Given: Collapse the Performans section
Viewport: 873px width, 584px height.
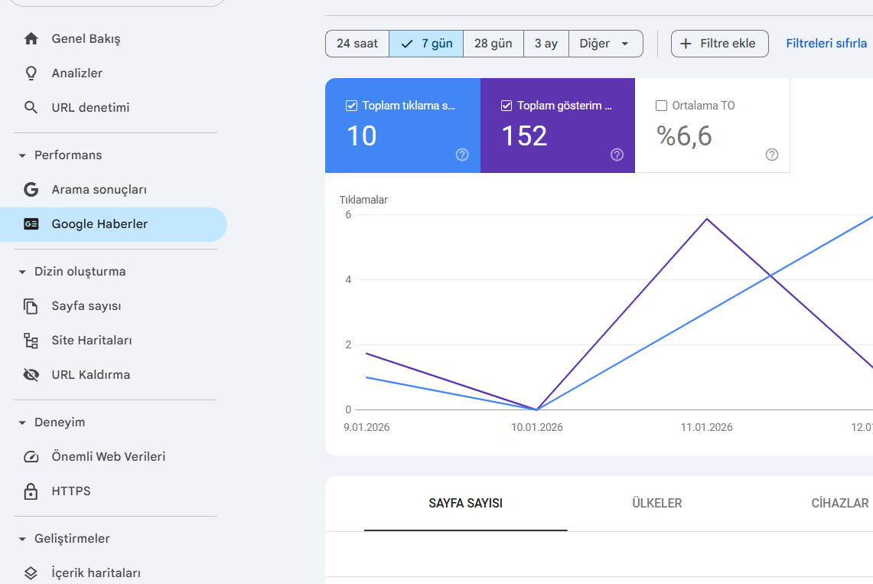Looking at the screenshot, I should pos(22,155).
